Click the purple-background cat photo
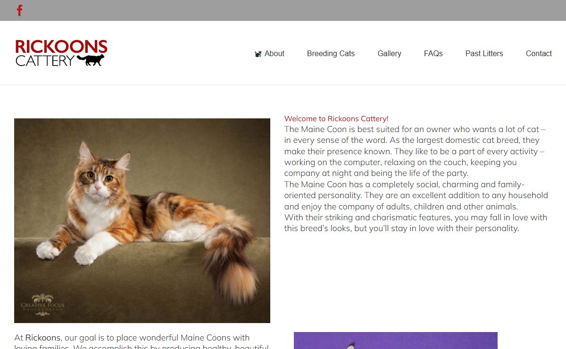Image resolution: width=566 pixels, height=349 pixels. [x=395, y=341]
